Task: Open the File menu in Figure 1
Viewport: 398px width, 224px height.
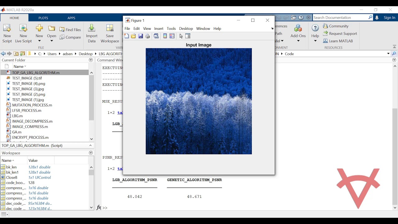Action: pyautogui.click(x=127, y=29)
